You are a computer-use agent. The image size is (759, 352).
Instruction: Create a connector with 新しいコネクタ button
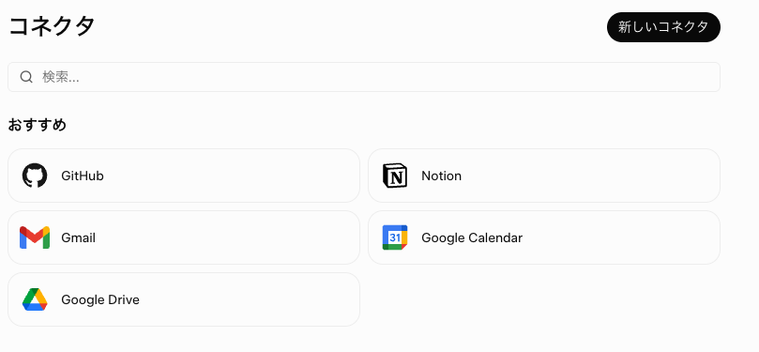tap(663, 27)
